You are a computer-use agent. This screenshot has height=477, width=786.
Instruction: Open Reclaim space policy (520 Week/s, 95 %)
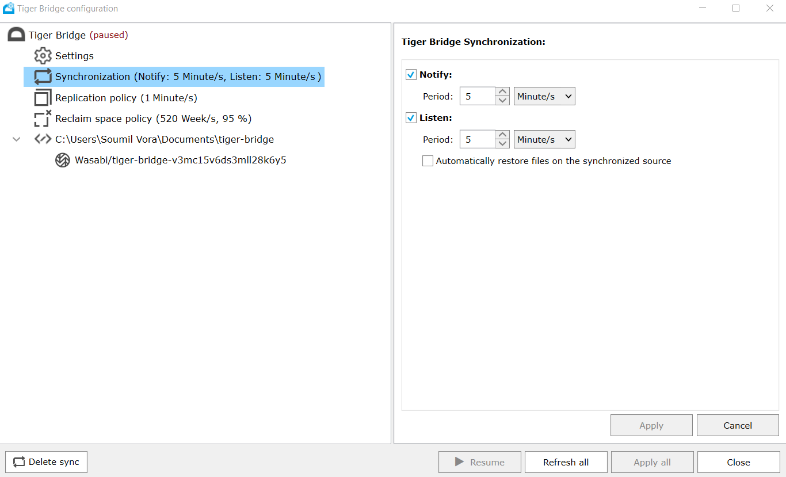coord(154,119)
